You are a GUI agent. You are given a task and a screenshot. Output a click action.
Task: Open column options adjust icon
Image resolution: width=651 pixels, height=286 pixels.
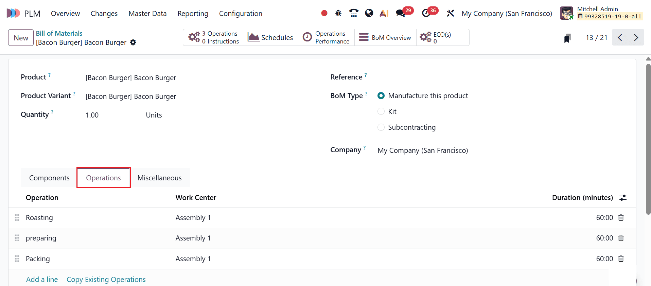[x=623, y=198]
